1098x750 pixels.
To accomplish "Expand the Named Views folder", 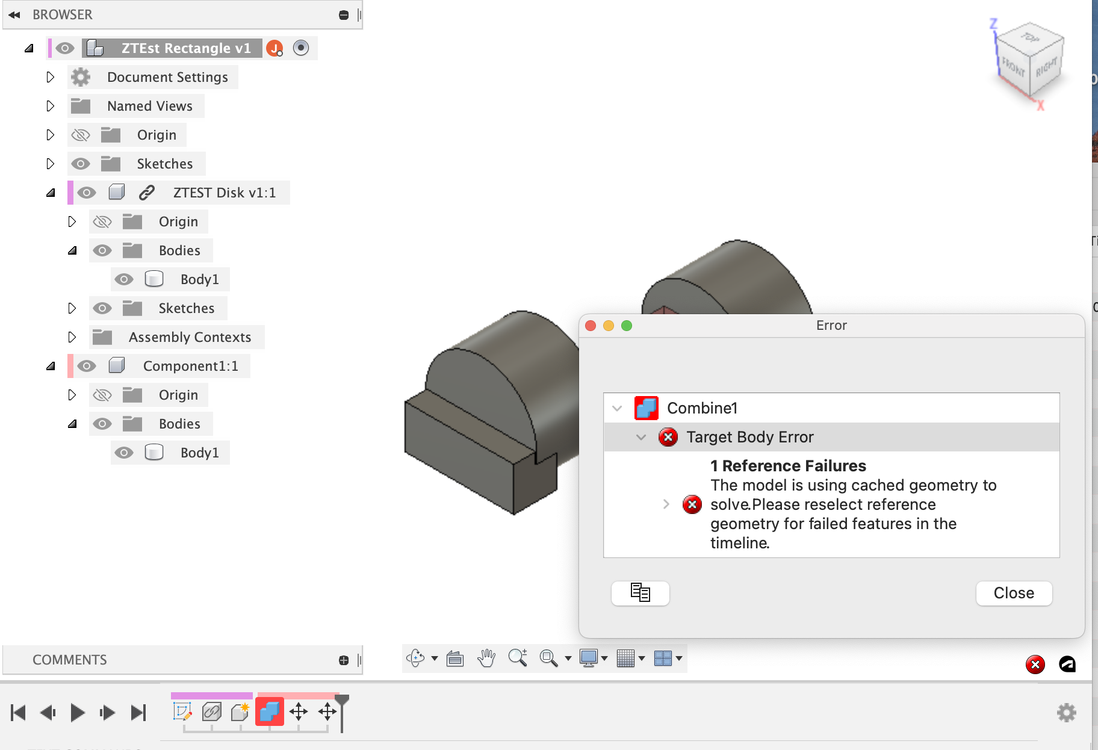I will 51,106.
